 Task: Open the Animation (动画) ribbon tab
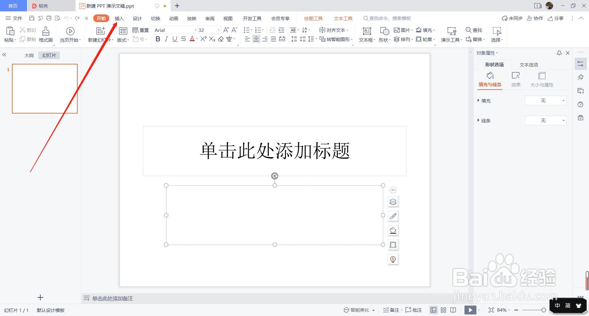tap(173, 18)
